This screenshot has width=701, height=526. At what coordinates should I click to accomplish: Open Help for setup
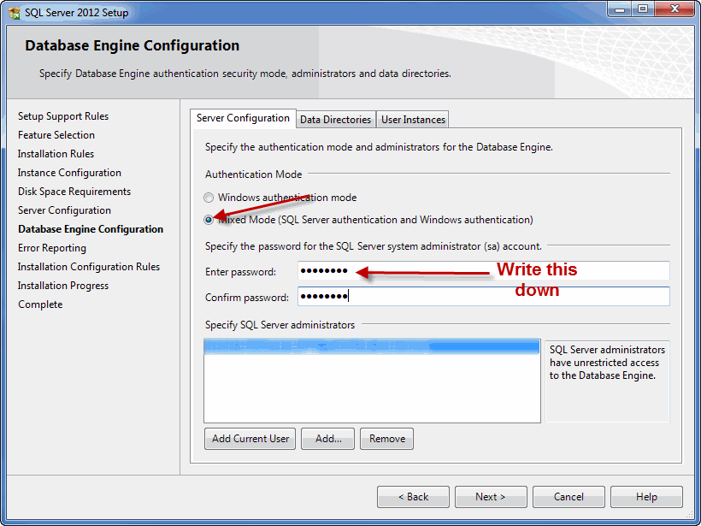(646, 497)
